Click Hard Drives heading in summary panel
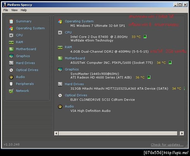Image resolution: width=190 pixels, height=156 pixels. [x=74, y=84]
